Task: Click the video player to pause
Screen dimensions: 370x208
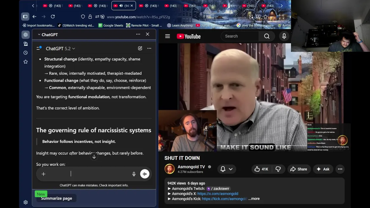Action: click(254, 97)
